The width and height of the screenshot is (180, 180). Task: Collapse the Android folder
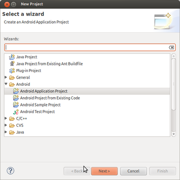coord(6,84)
